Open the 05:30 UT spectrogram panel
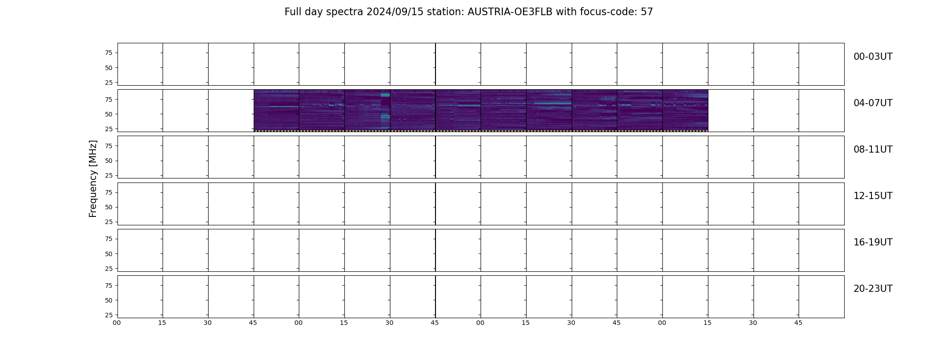The height and width of the screenshot is (357, 938). coord(413,111)
